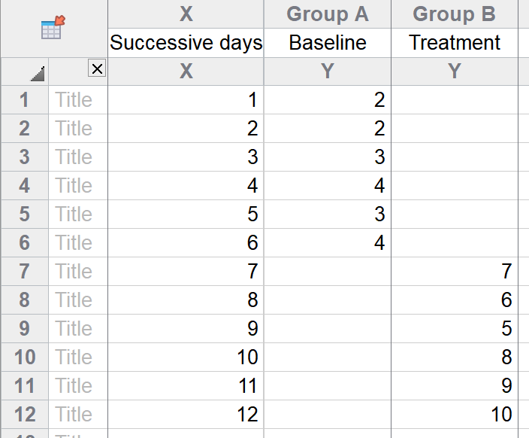The width and height of the screenshot is (529, 438).
Task: Click the Successive days cell with 9
Action: point(186,329)
